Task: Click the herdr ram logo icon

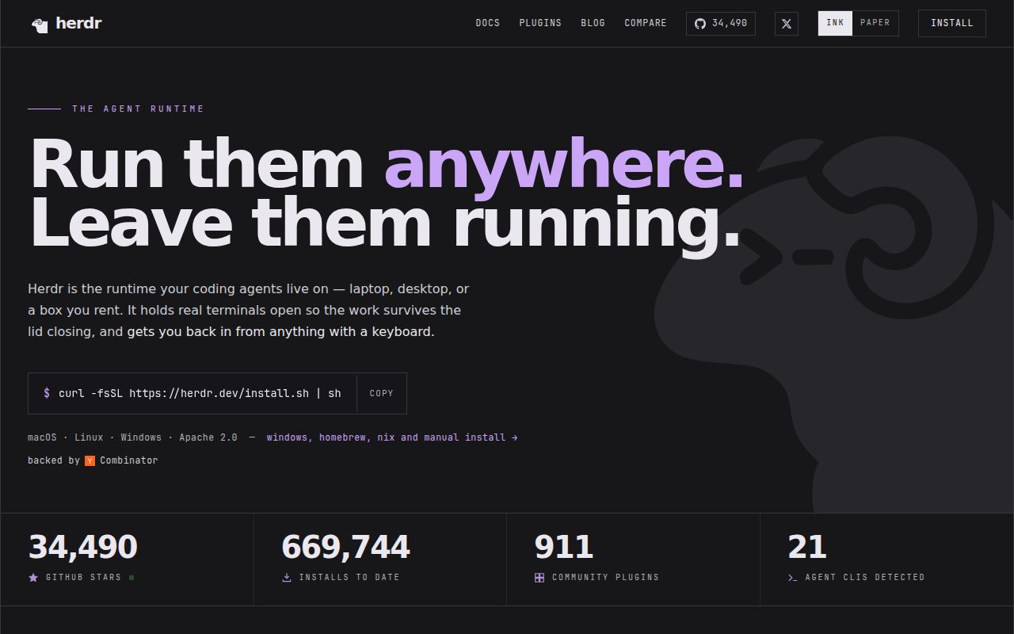Action: point(40,25)
